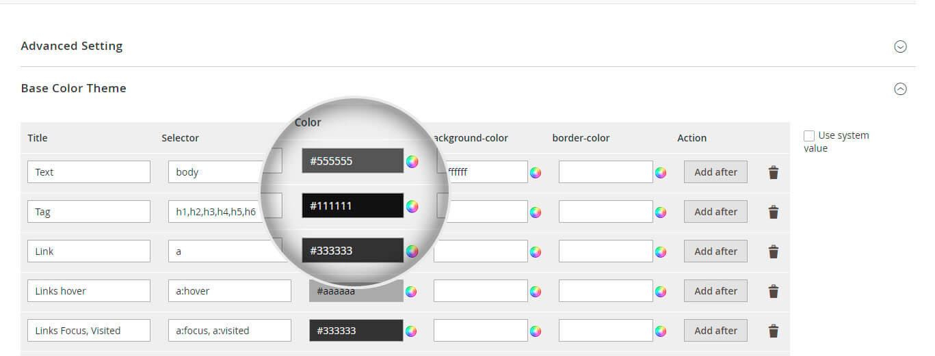
Task: Delete the Links hover row
Action: (x=774, y=291)
